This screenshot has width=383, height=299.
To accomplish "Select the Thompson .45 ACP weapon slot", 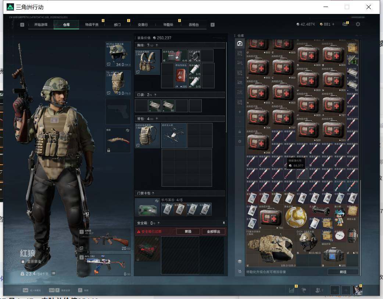I will pyautogui.click(x=104, y=240).
